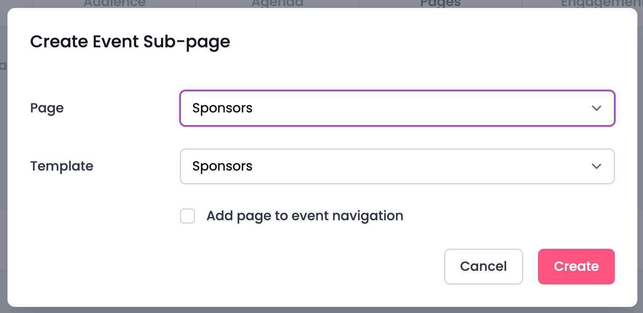Click the "Page" field label
This screenshot has width=643, height=313.
(x=47, y=108)
